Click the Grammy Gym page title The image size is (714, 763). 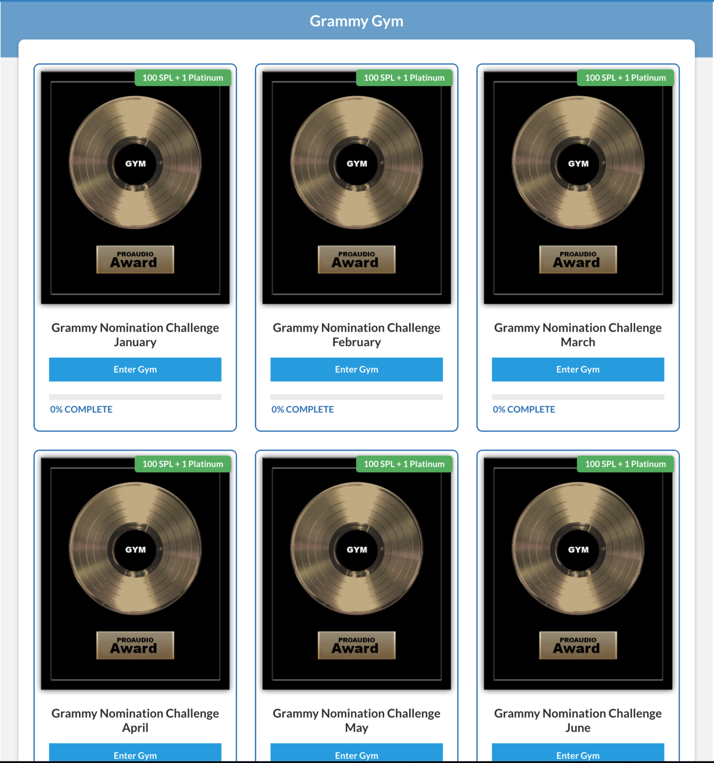tap(357, 20)
